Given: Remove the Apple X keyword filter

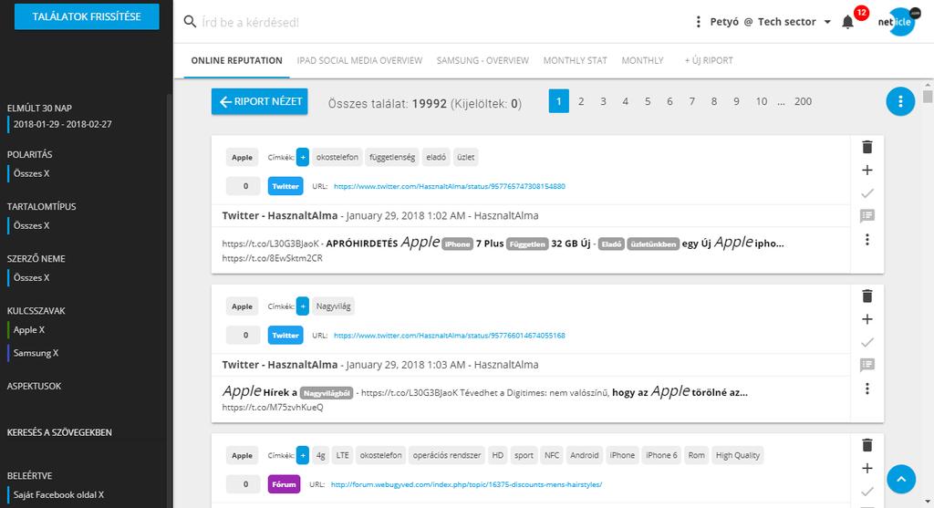Looking at the screenshot, I should (29, 329).
